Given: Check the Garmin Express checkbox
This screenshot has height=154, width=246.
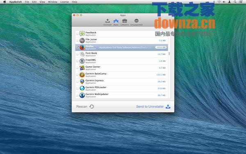Looking at the screenshot, I should pos(77,82).
